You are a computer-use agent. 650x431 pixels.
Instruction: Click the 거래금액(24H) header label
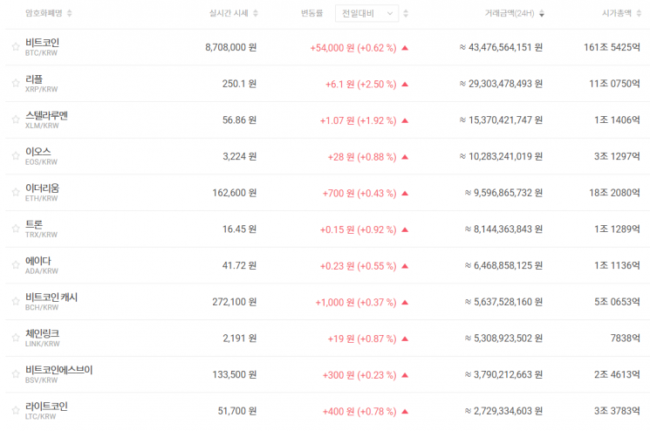(x=510, y=13)
